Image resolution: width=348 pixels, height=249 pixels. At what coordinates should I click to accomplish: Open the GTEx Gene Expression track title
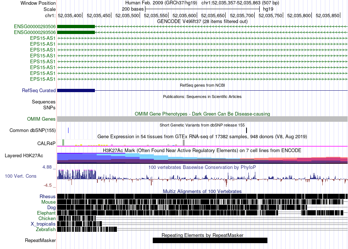[x=202, y=136]
